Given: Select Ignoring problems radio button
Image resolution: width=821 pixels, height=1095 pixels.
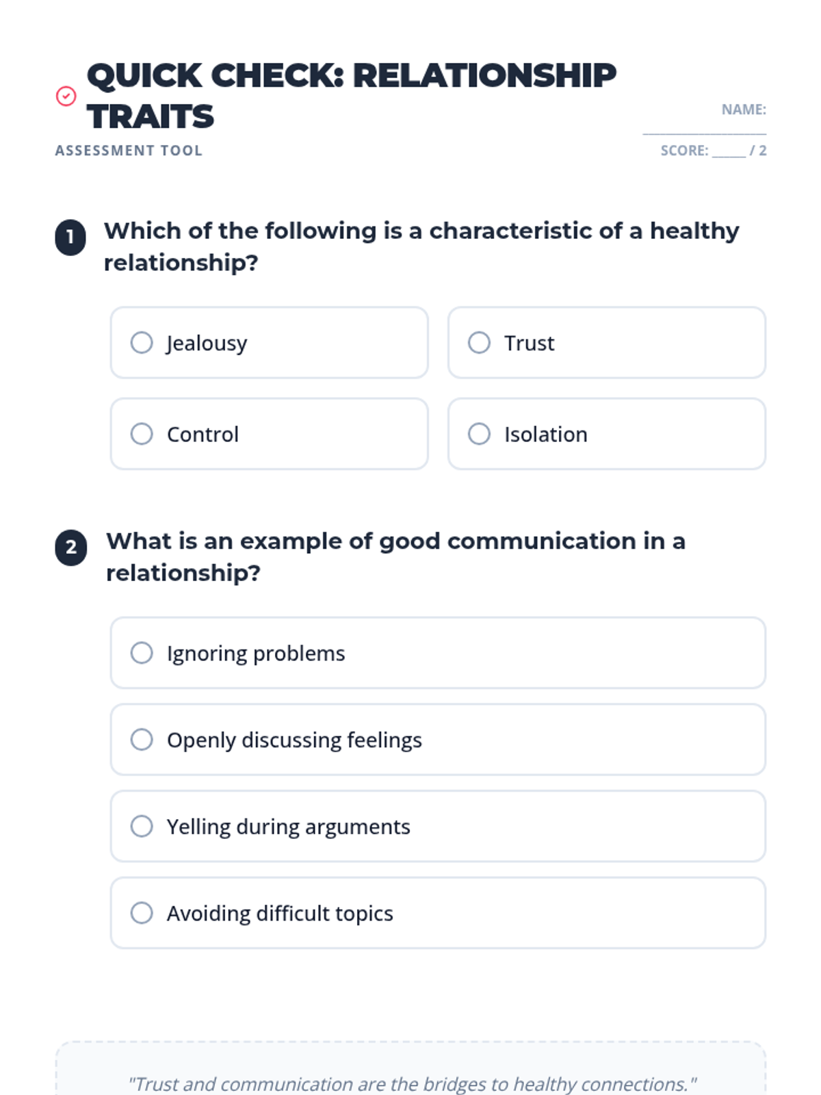Looking at the screenshot, I should point(142,653).
